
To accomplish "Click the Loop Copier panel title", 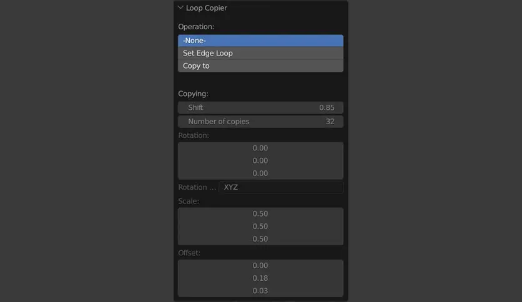I will coord(207,8).
